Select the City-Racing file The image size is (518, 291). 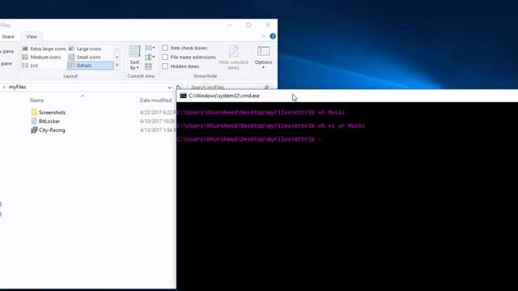[x=52, y=130]
